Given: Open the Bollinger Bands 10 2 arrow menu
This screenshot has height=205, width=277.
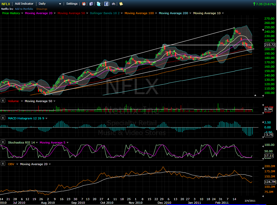Looking at the screenshot, I should tap(122, 13).
